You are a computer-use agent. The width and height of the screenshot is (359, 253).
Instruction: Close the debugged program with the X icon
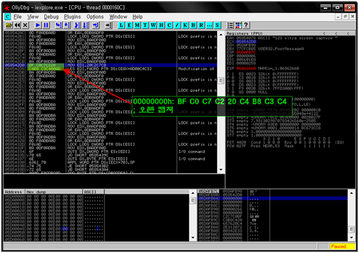(25, 25)
